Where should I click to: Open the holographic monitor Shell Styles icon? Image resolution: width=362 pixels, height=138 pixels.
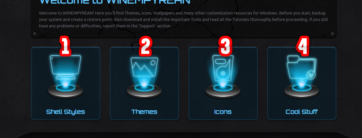pos(66,68)
